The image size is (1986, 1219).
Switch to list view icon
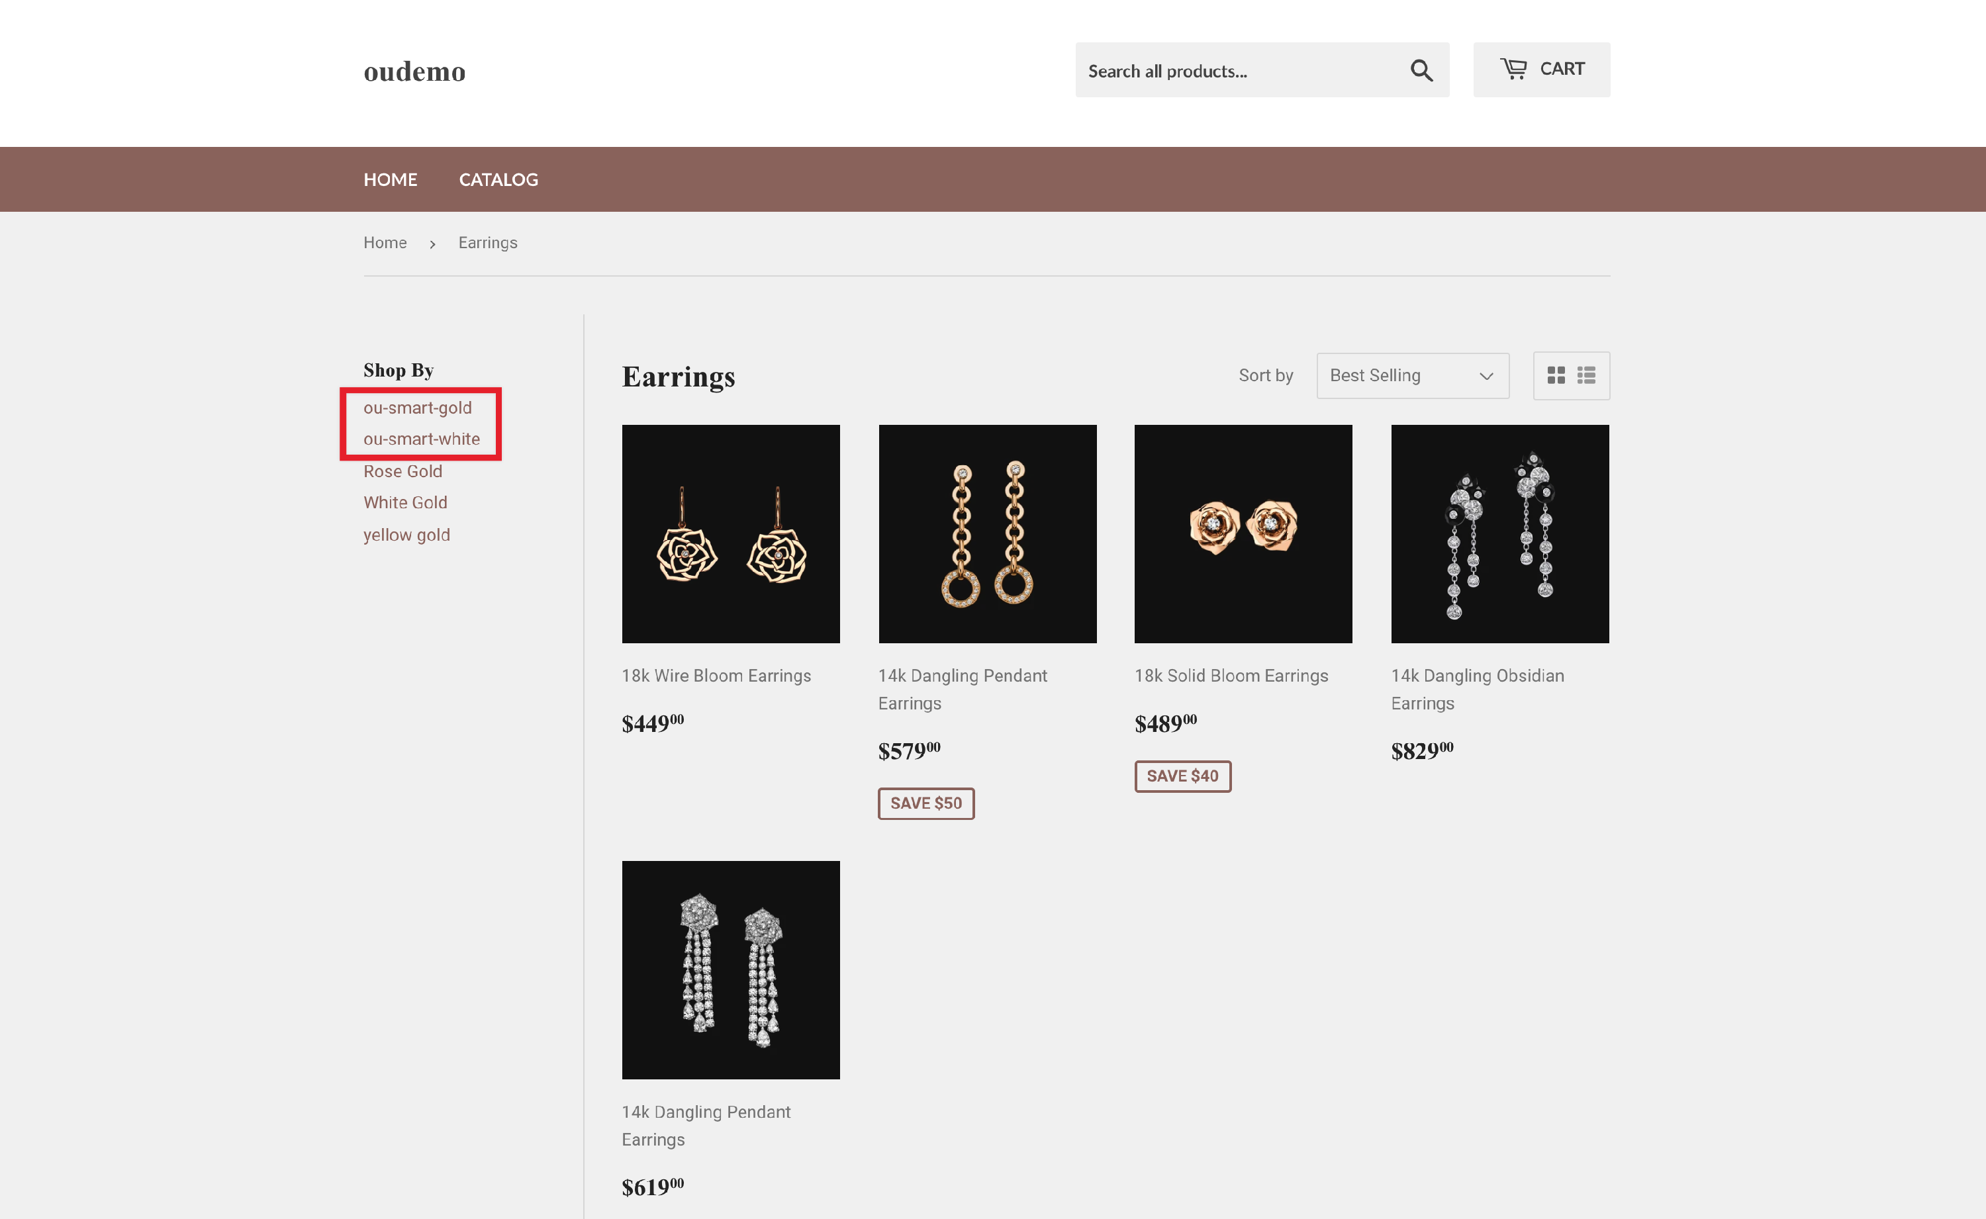(1586, 376)
